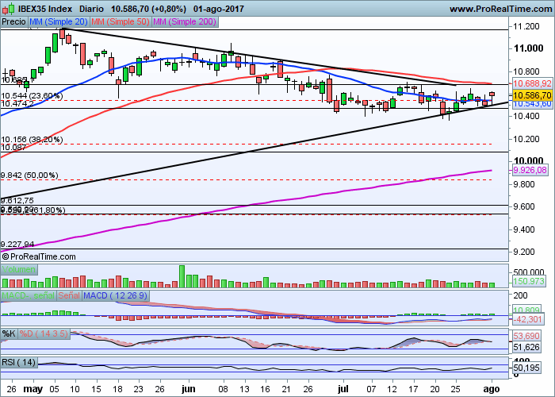Click the IBEX35 Index title text
The height and width of the screenshot is (397, 555).
pos(45,9)
